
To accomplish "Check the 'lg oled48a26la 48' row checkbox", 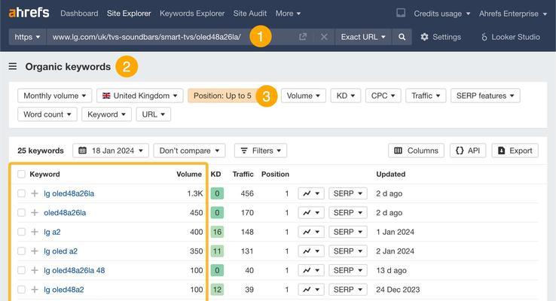I will tap(21, 270).
